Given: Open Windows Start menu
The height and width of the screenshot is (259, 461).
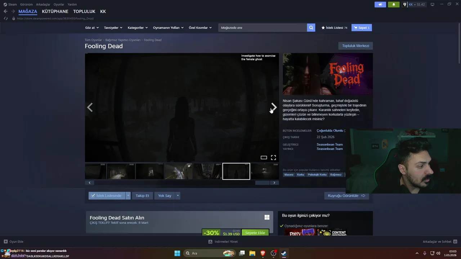Looking at the screenshot, I should 177,253.
